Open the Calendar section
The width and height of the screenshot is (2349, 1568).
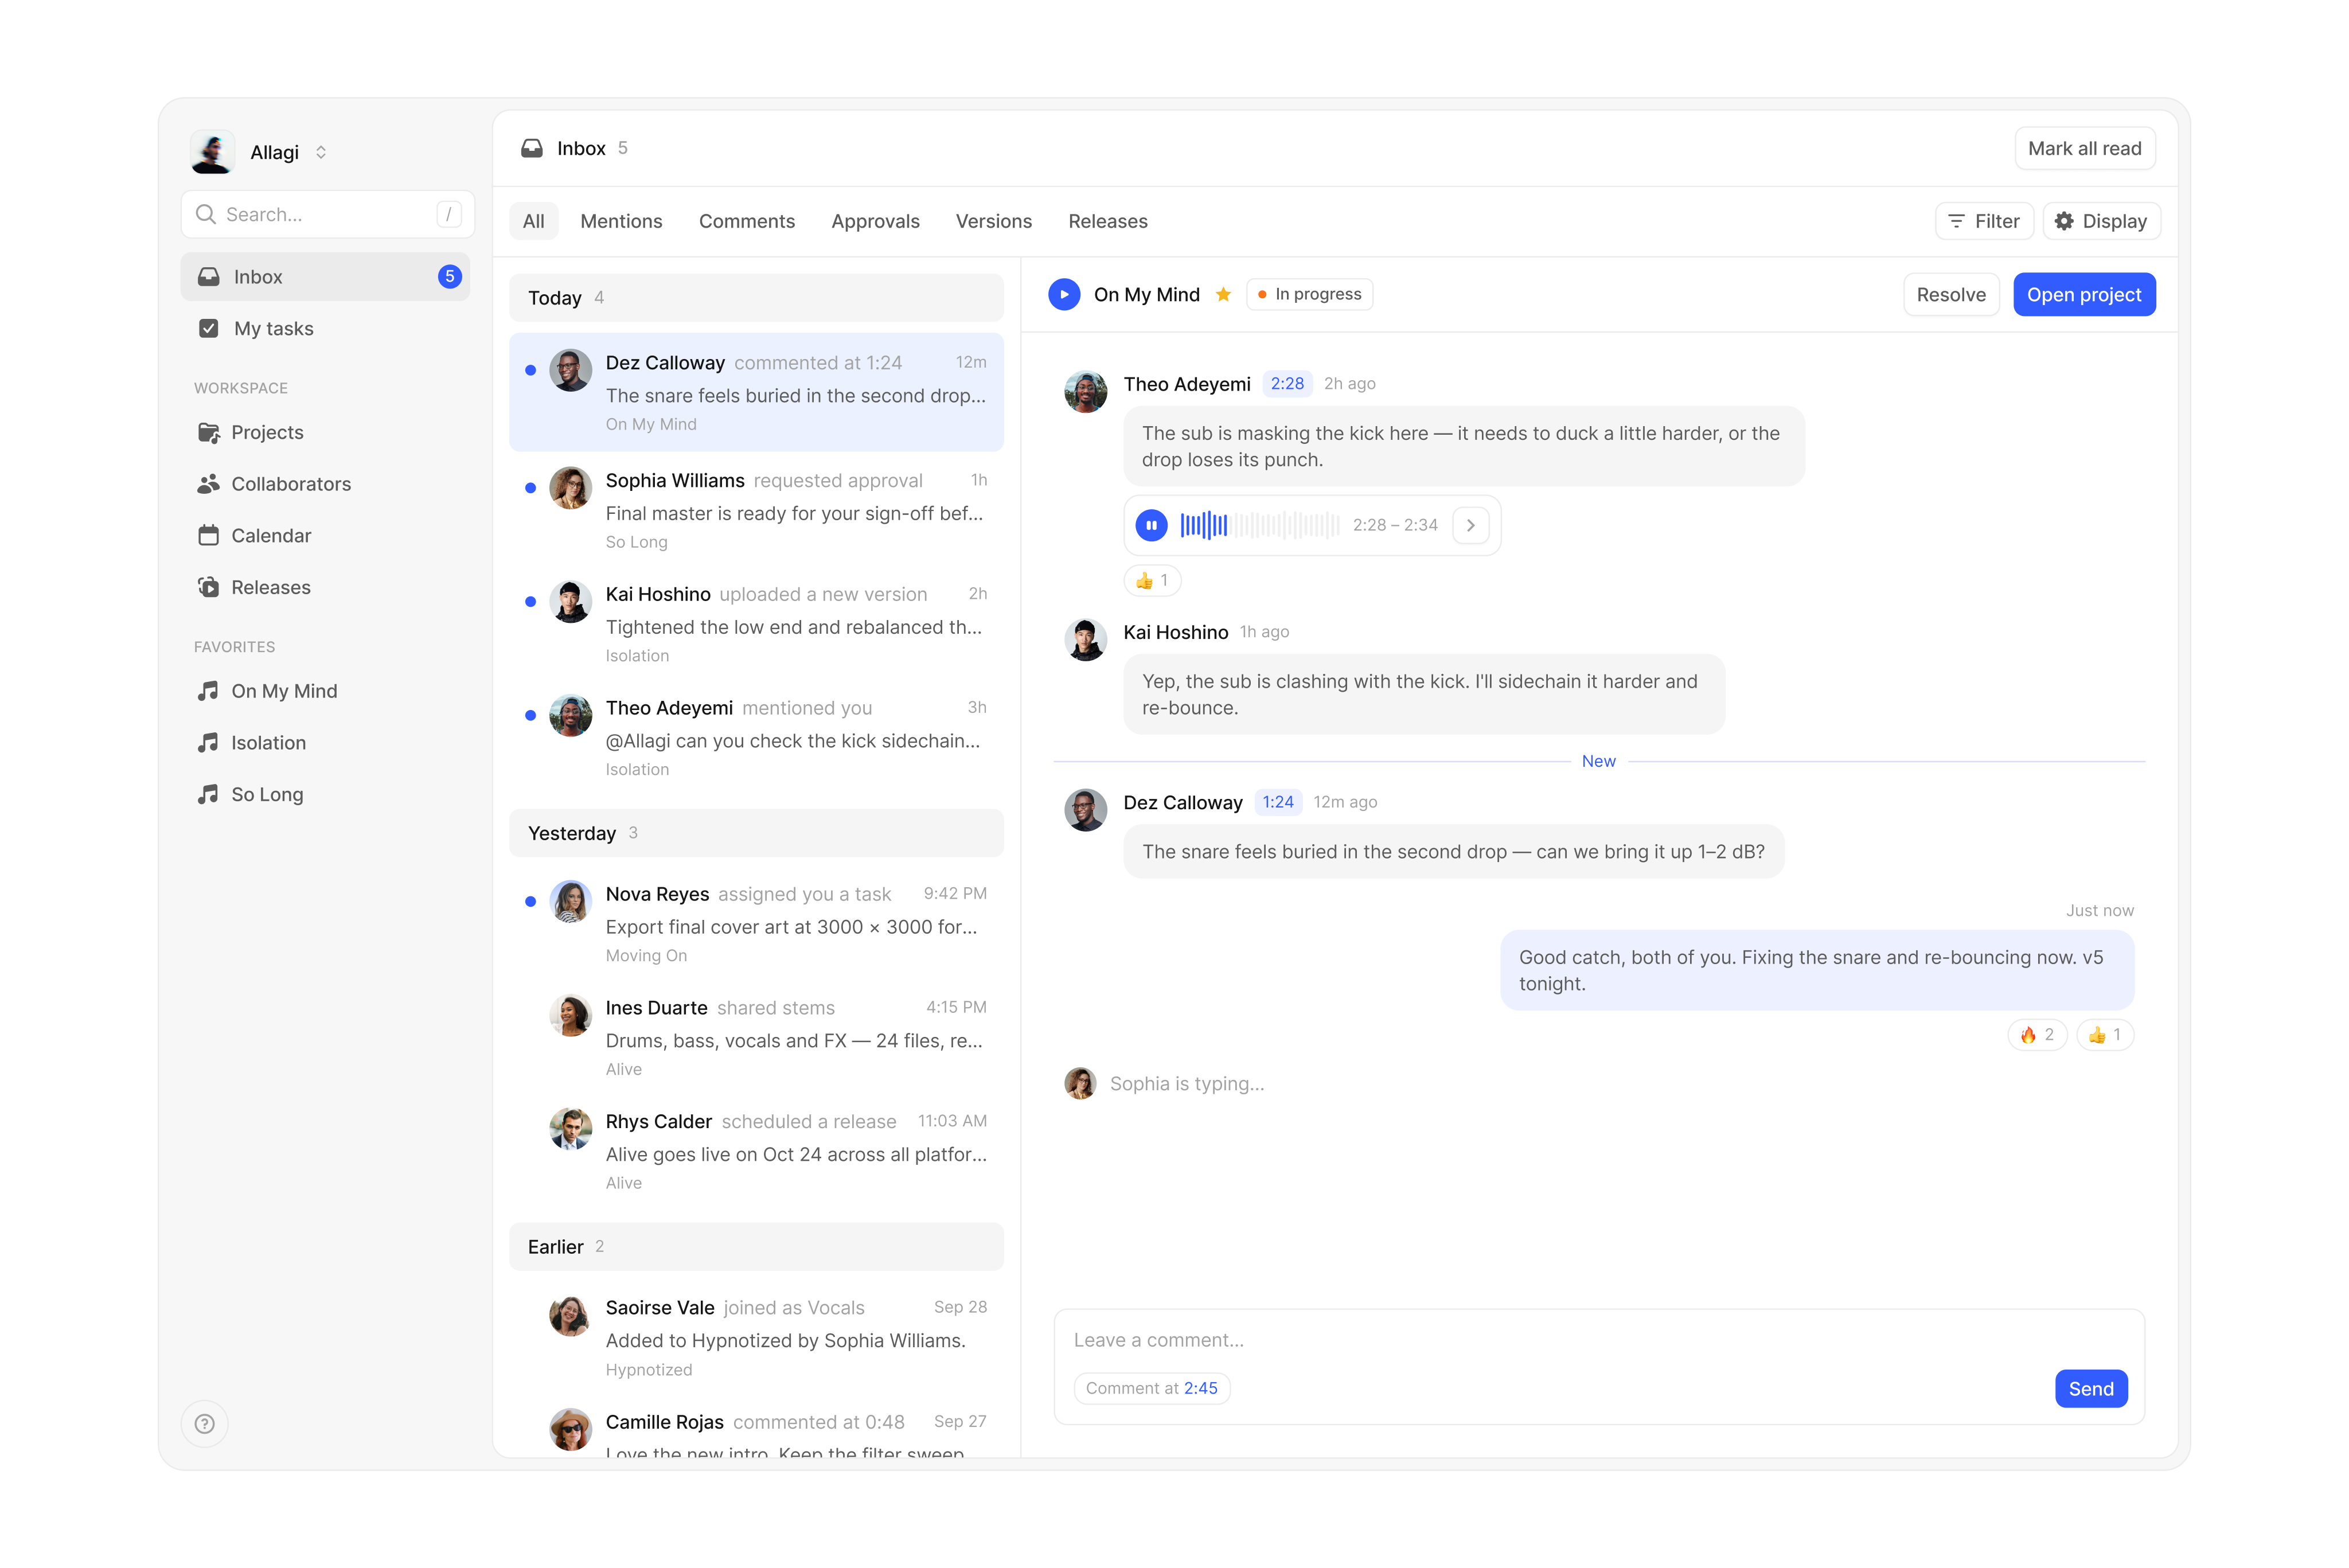point(325,536)
